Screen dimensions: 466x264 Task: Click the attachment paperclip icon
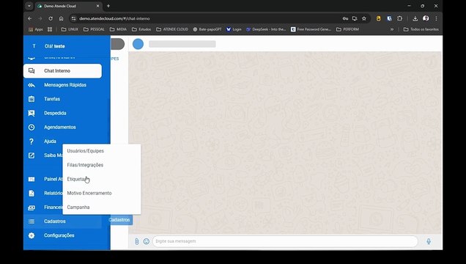click(137, 241)
